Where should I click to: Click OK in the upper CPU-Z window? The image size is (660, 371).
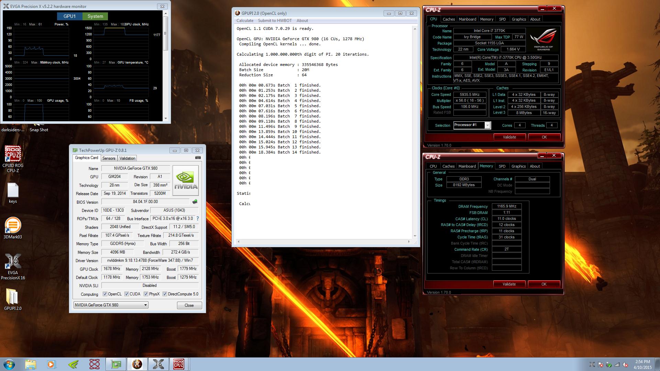pyautogui.click(x=544, y=137)
